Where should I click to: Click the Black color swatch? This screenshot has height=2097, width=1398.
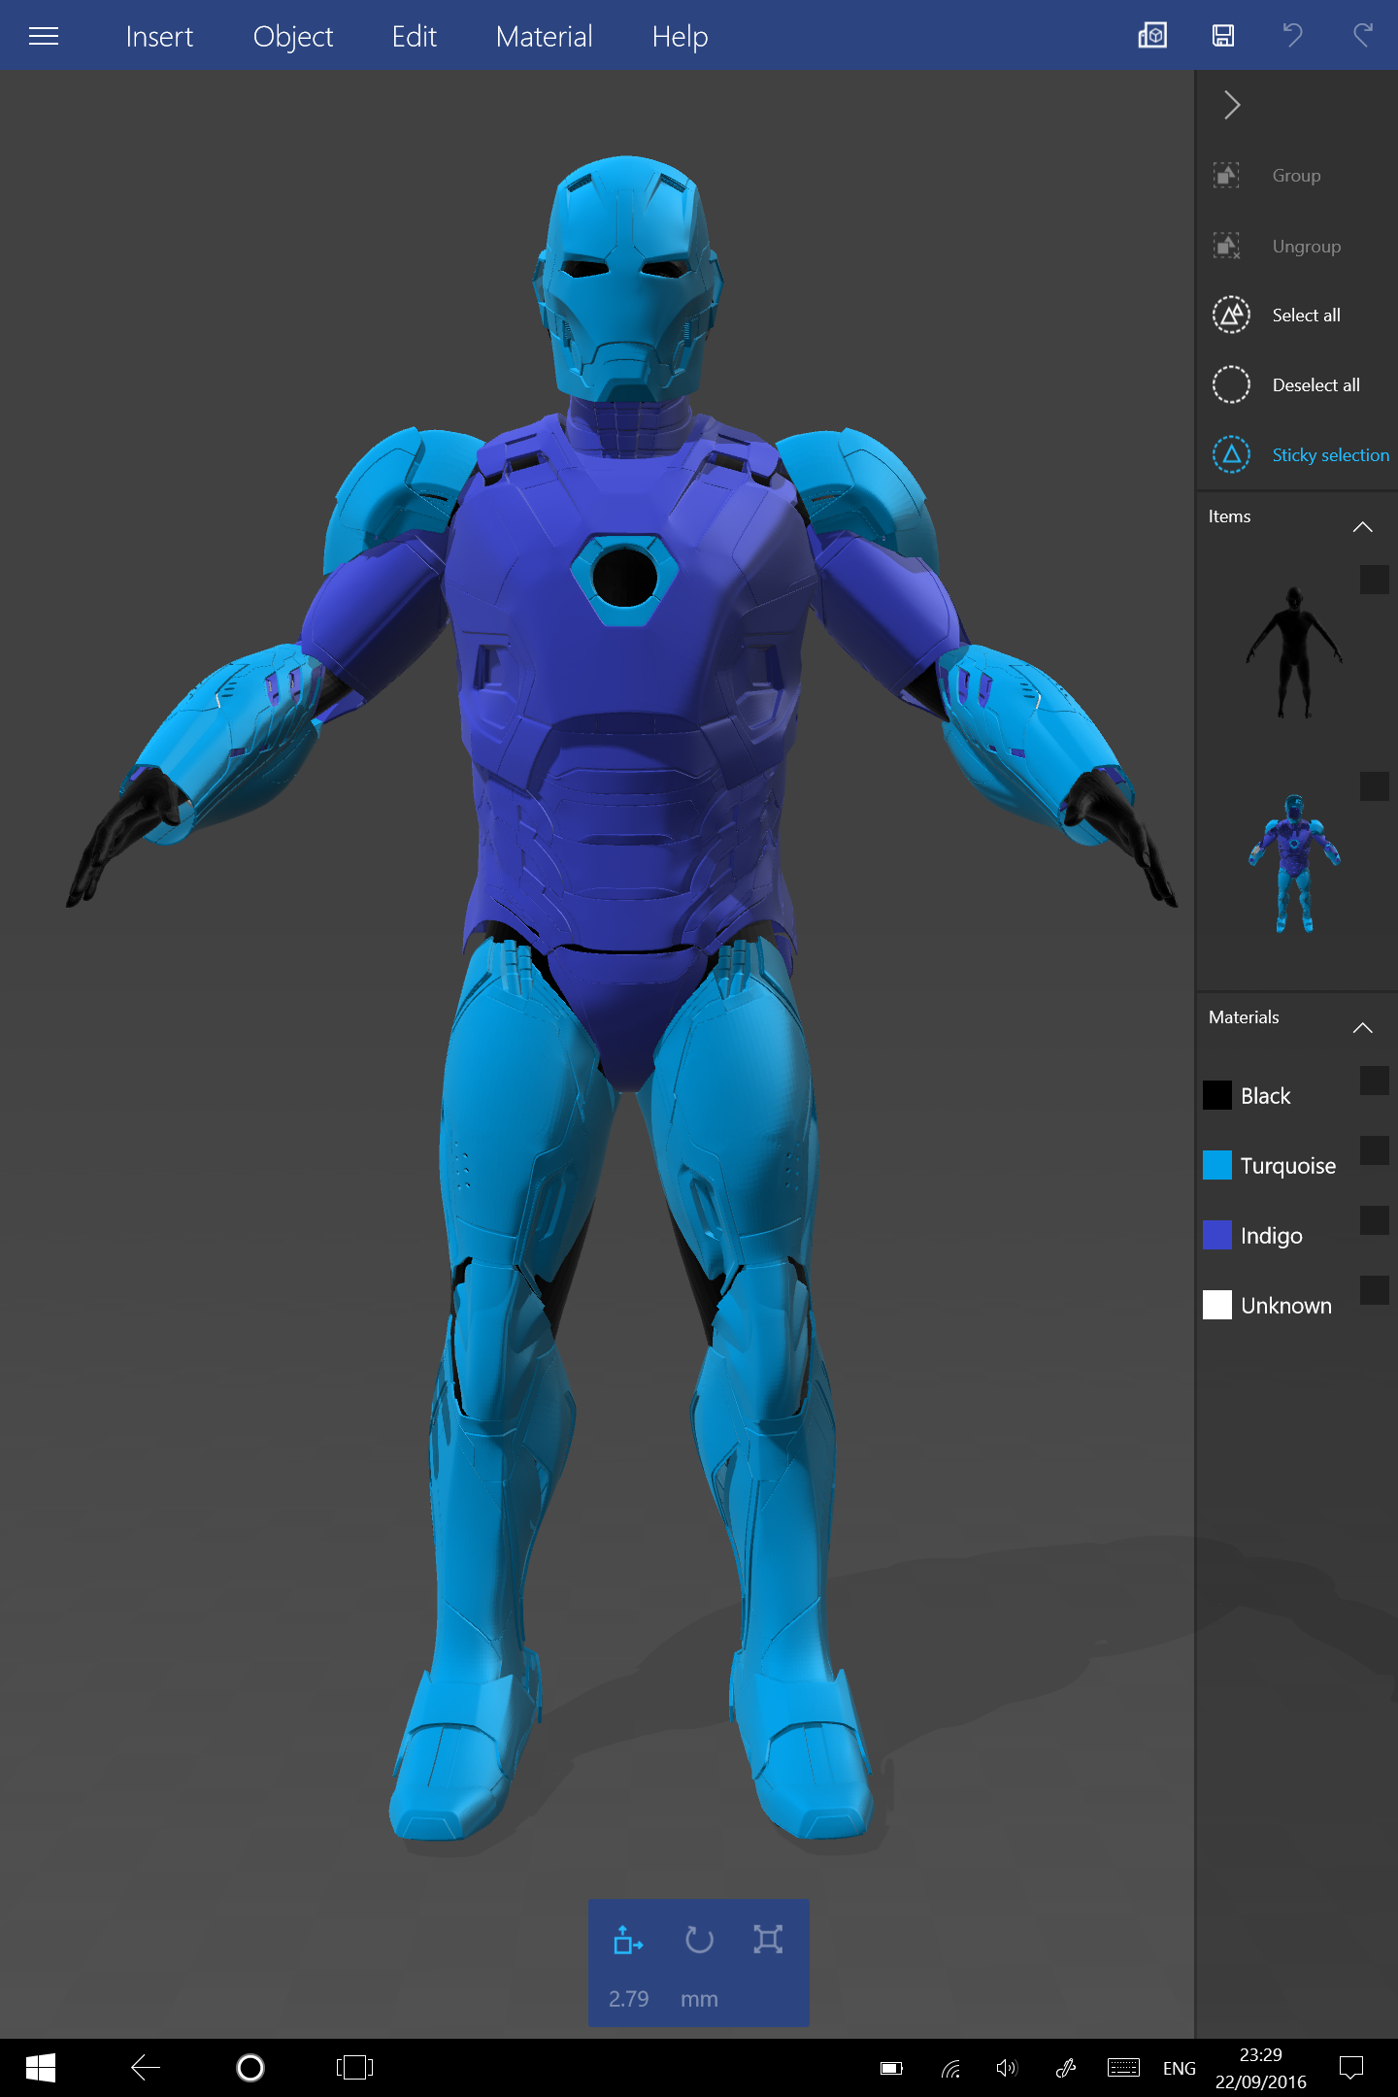click(x=1217, y=1095)
